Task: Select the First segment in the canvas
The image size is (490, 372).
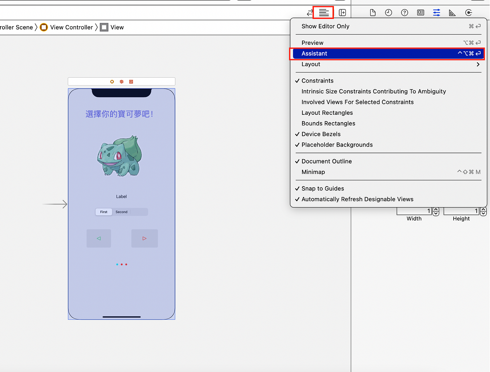Action: pyautogui.click(x=104, y=212)
